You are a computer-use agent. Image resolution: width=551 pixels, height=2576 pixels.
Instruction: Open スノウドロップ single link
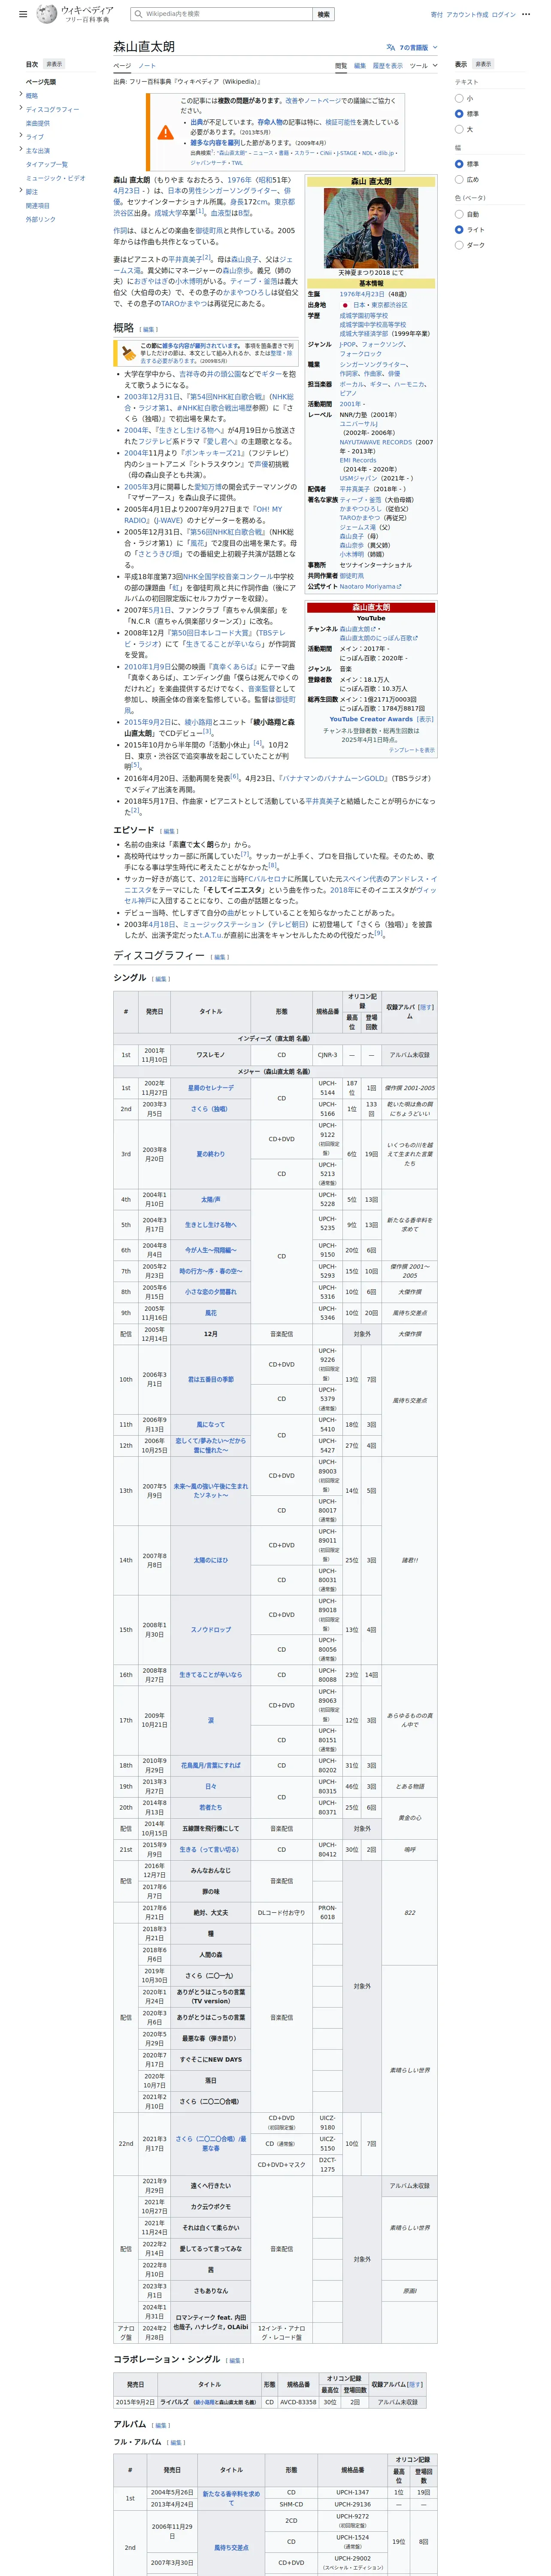[211, 1630]
